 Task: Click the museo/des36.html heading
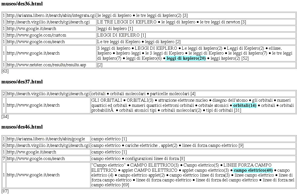click(22, 4)
